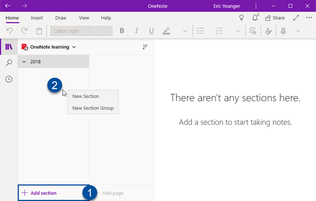Apply the text highlighter

(166, 31)
